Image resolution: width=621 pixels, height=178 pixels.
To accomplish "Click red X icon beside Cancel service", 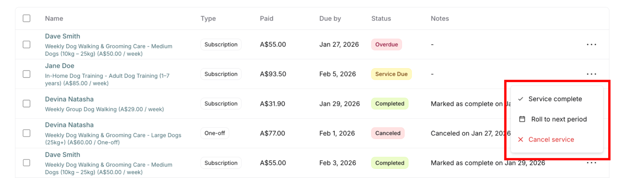I will pyautogui.click(x=521, y=139).
